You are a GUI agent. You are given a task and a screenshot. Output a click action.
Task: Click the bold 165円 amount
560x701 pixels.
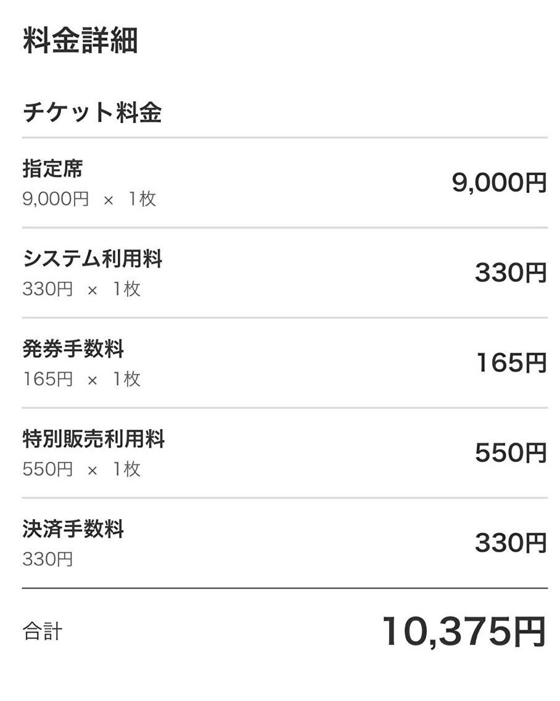pos(511,363)
